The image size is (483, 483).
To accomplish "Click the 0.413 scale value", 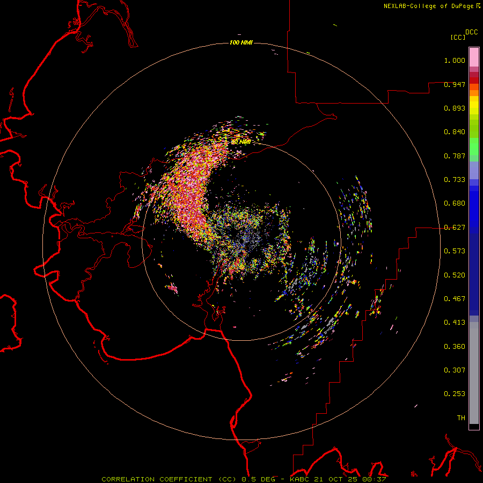I will point(455,323).
